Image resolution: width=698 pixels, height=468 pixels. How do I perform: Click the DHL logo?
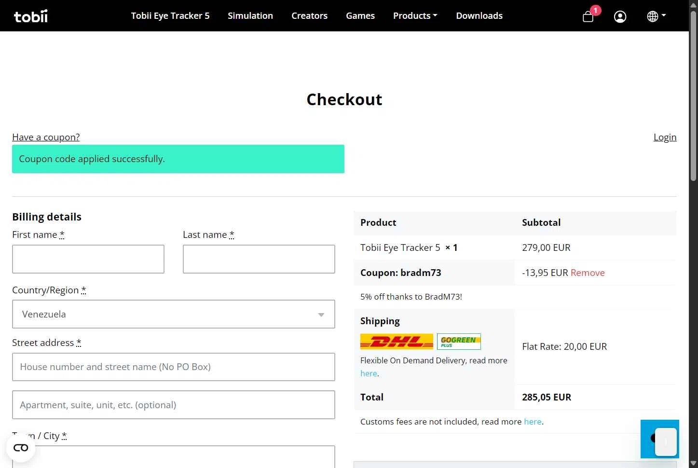tap(397, 342)
